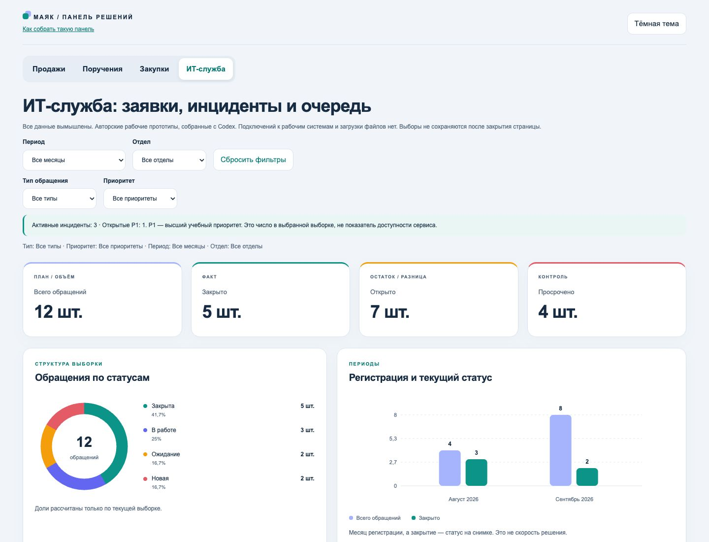Switch to the Продажи tab

pos(49,69)
